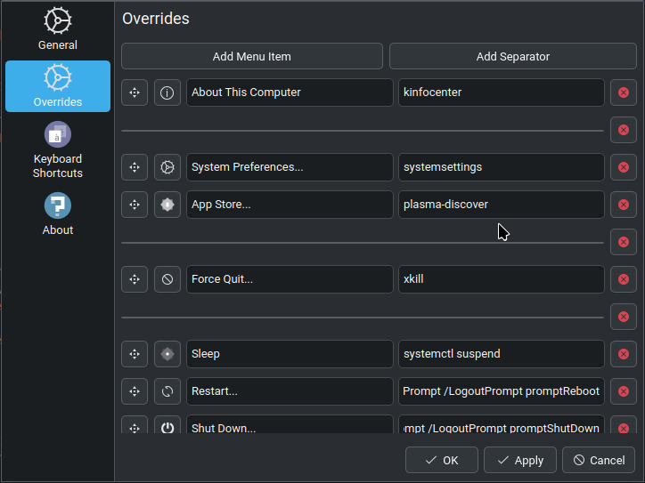
Task: Click the info icon for About This Computer
Action: coord(167,93)
